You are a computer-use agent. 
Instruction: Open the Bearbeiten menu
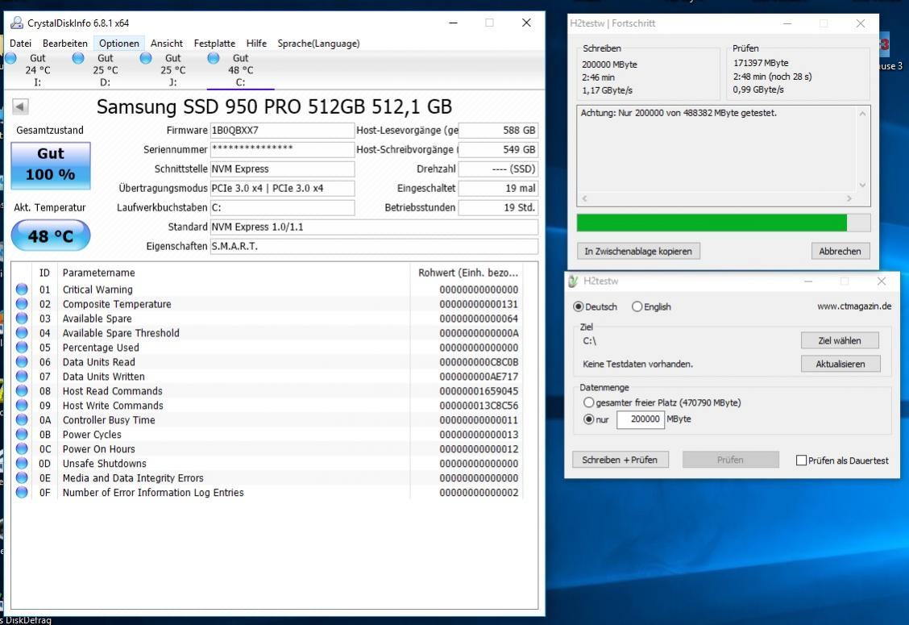(65, 44)
